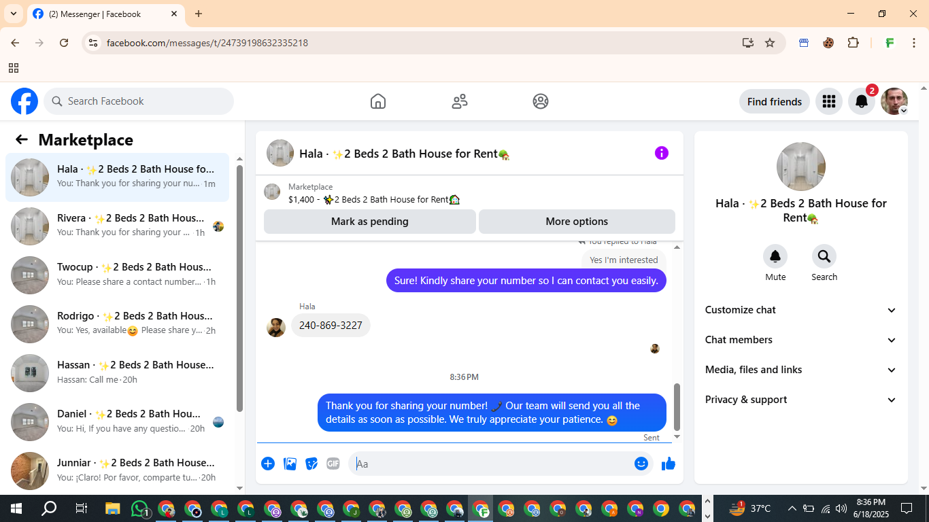The image size is (929, 522).
Task: Open the Junniar conversation
Action: coord(118,471)
